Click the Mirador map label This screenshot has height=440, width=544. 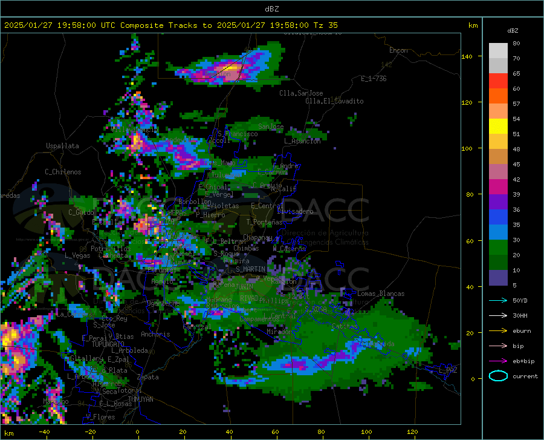pyautogui.click(x=279, y=332)
